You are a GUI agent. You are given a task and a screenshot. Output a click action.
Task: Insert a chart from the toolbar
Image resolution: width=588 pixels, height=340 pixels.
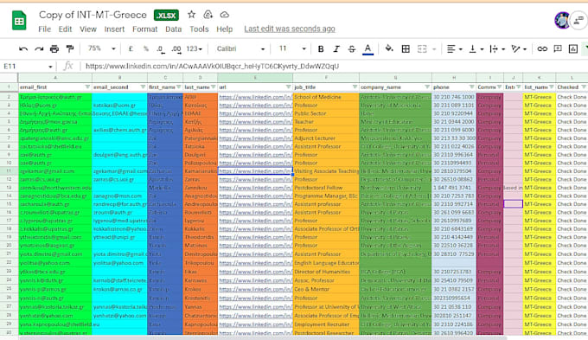tap(573, 48)
